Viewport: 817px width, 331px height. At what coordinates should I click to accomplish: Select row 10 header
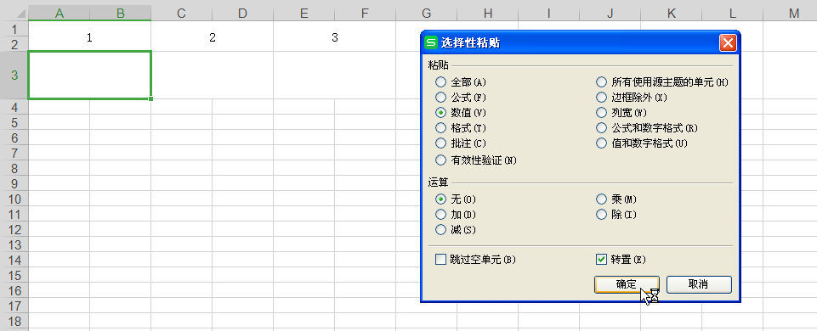[x=14, y=199]
